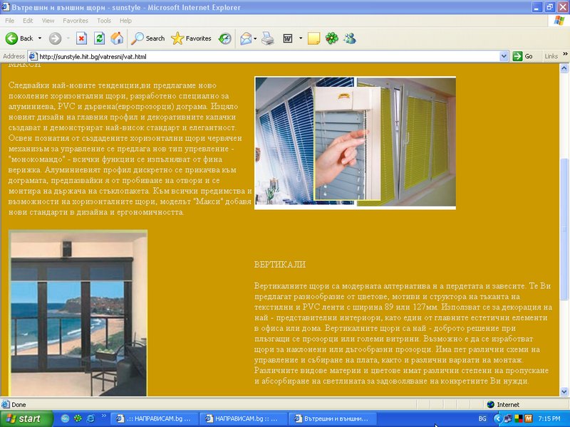Expand hidden tray icons arrow
The height and width of the screenshot is (427, 570).
click(x=497, y=418)
